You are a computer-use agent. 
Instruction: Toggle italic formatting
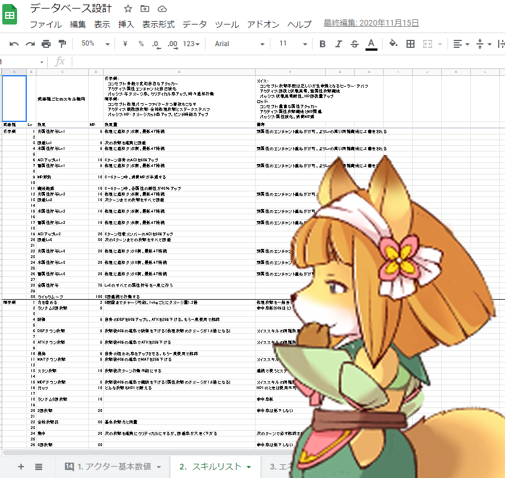coord(339,44)
